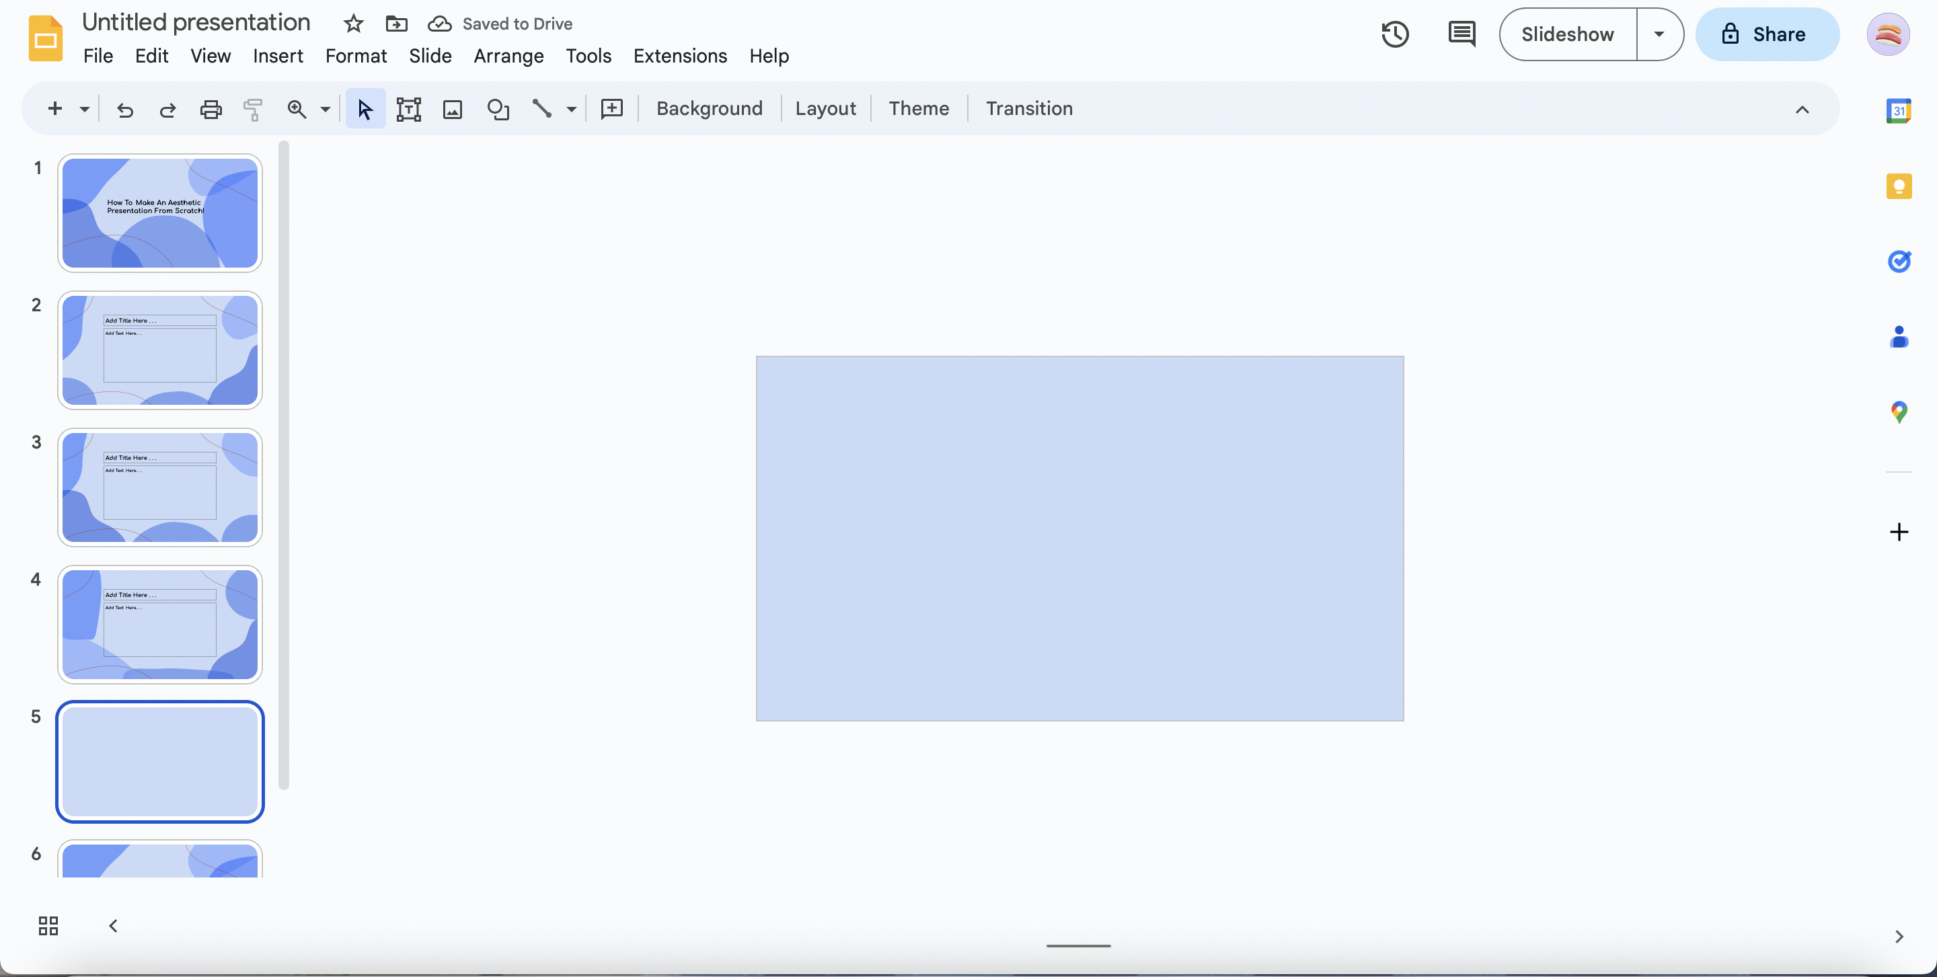Viewport: 1937px width, 977px height.
Task: Open the Extensions menu
Action: [680, 56]
